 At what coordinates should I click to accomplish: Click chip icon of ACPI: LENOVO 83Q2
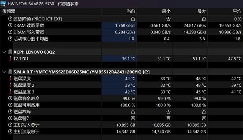pos(10,52)
